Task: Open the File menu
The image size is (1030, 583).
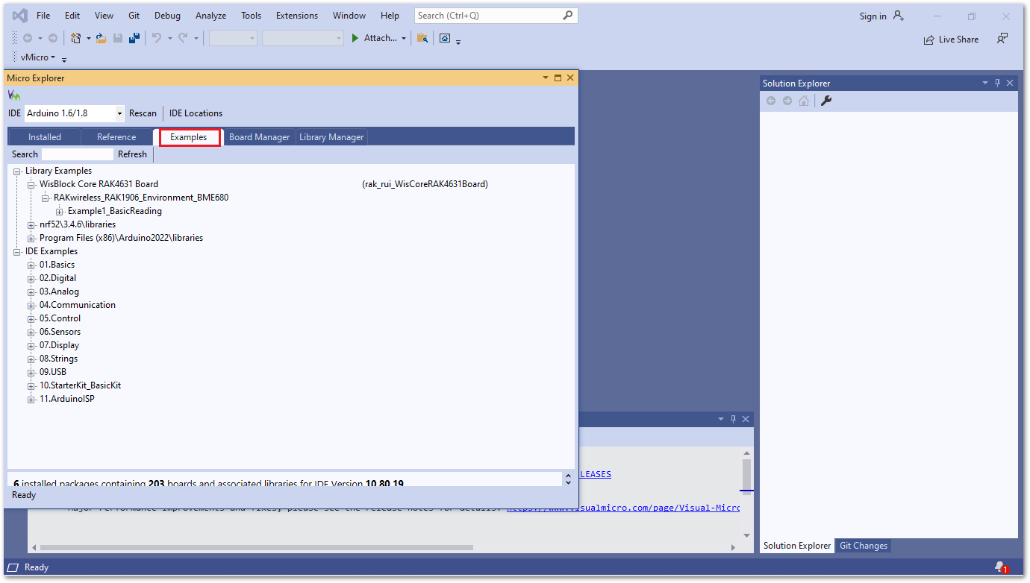Action: click(x=43, y=15)
